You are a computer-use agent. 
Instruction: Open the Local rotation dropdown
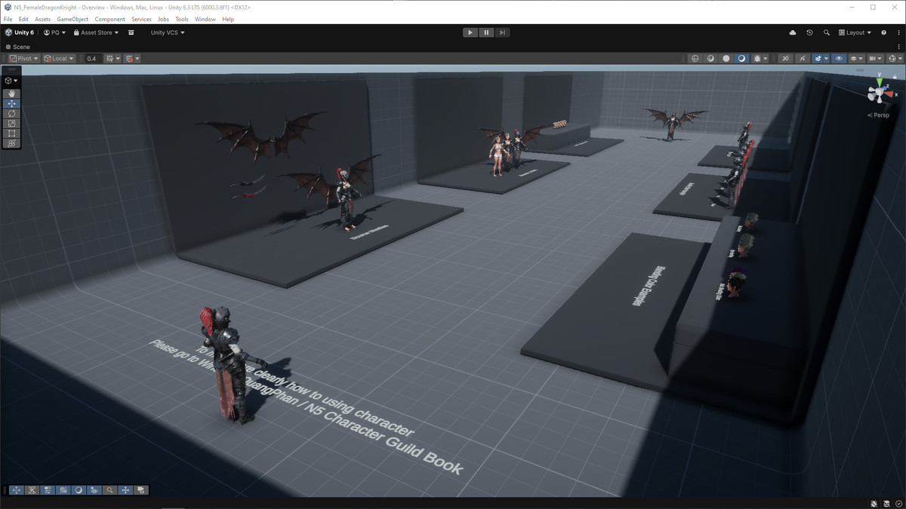click(59, 58)
